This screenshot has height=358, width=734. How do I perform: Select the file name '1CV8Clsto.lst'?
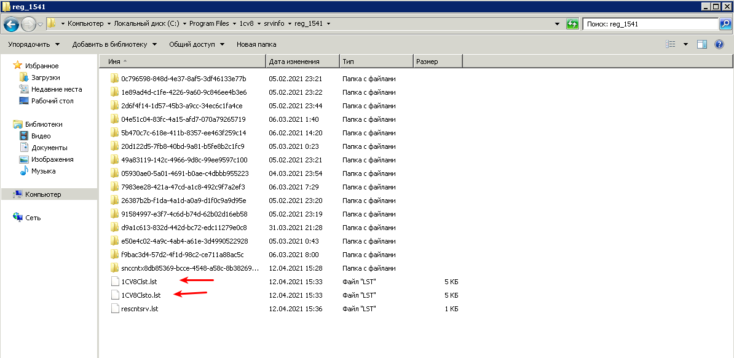point(141,296)
